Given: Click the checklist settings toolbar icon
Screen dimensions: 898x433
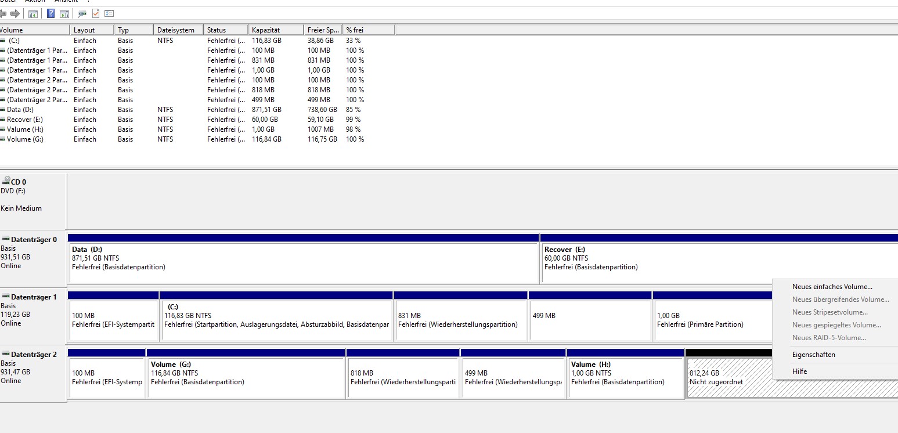Looking at the screenshot, I should (x=109, y=13).
